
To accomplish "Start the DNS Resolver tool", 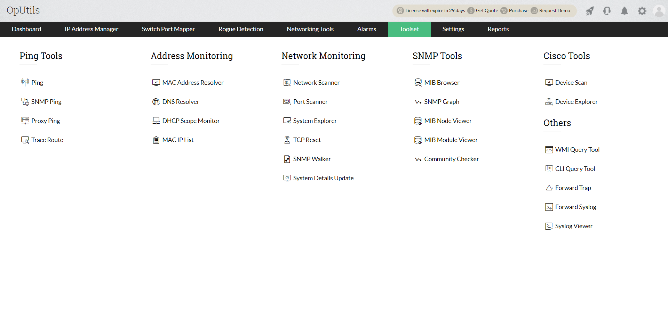I will [x=181, y=101].
